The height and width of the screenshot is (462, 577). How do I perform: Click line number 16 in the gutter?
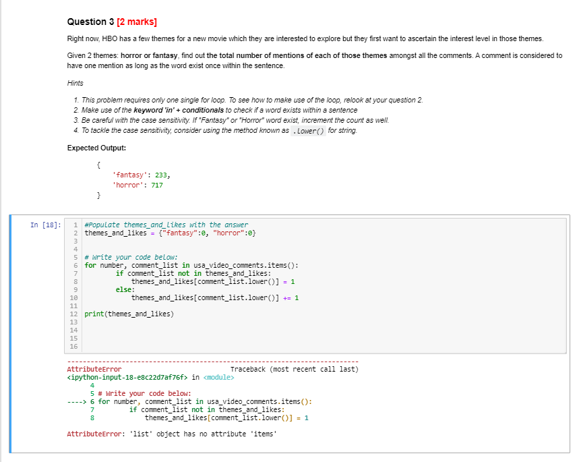[73, 347]
